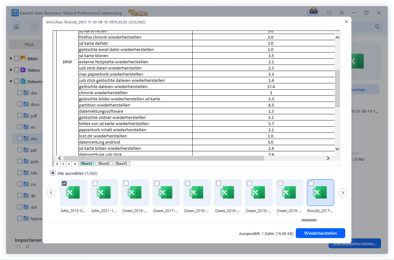Screen dimensions: 394x260
Task: Click the up arrow navigation icon
Action: coord(34,27)
